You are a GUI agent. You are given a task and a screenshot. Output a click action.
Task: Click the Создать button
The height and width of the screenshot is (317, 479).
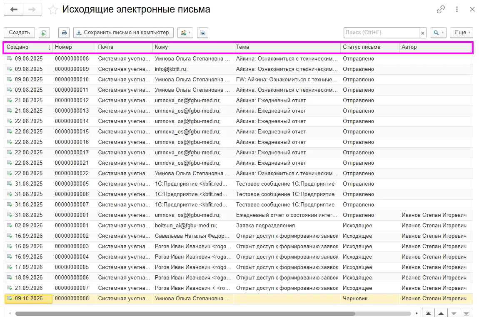click(19, 33)
